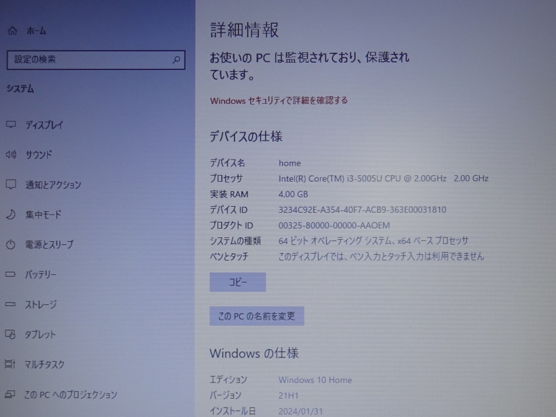Select the マルチタスク sidebar icon

[10, 365]
